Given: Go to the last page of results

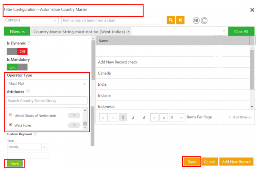Looking at the screenshot, I should (164, 118).
